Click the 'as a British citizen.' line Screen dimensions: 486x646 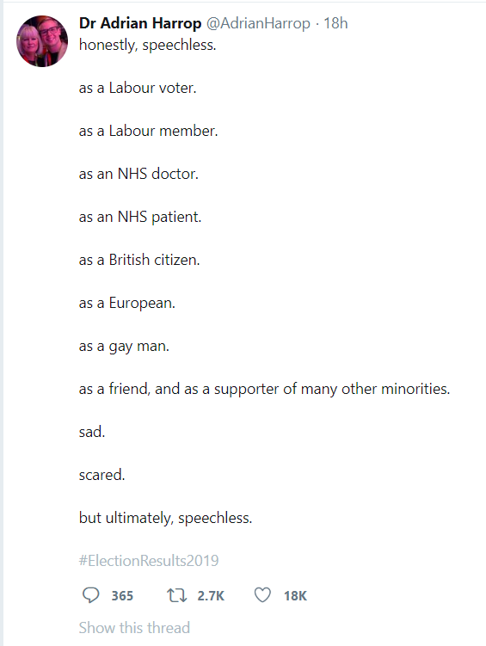tap(139, 260)
